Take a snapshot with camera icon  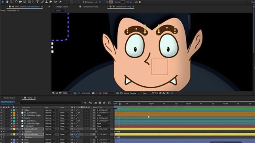[x=93, y=93]
